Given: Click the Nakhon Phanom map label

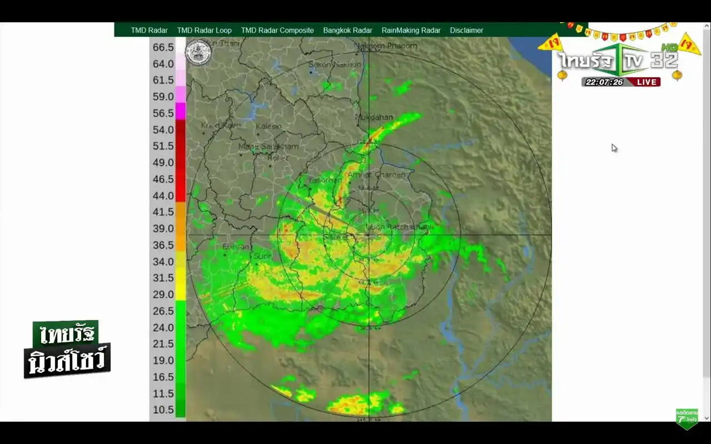Looking at the screenshot, I should point(385,46).
